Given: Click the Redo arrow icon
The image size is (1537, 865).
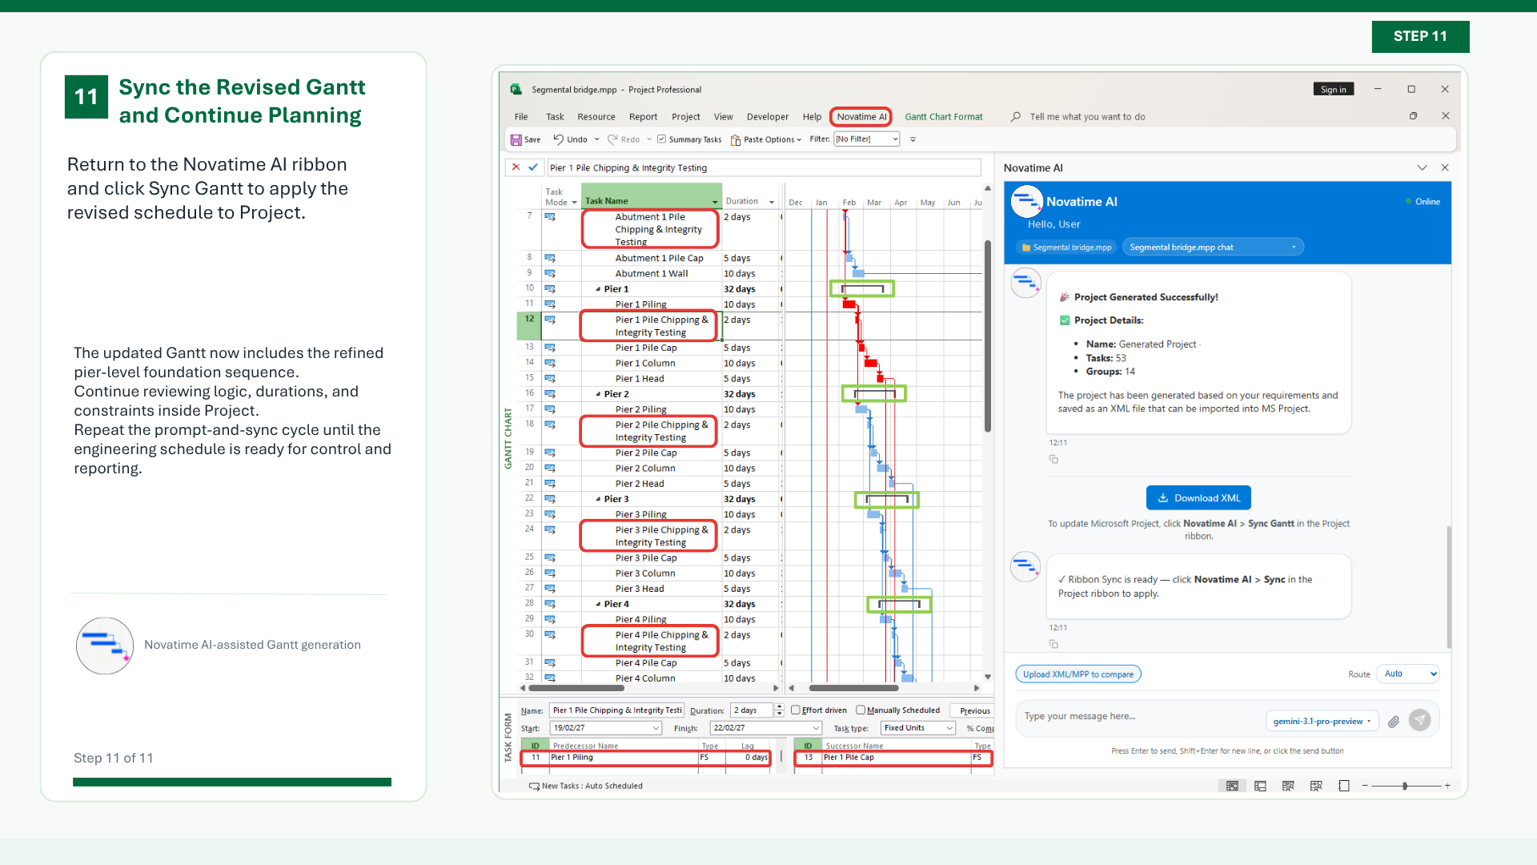Looking at the screenshot, I should (612, 139).
